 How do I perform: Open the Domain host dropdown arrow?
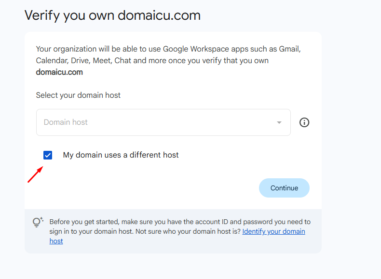[x=279, y=122]
